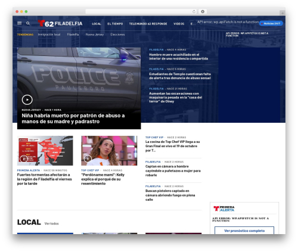Click the LOCAL section heading
The width and height of the screenshot is (298, 252).
(29, 222)
